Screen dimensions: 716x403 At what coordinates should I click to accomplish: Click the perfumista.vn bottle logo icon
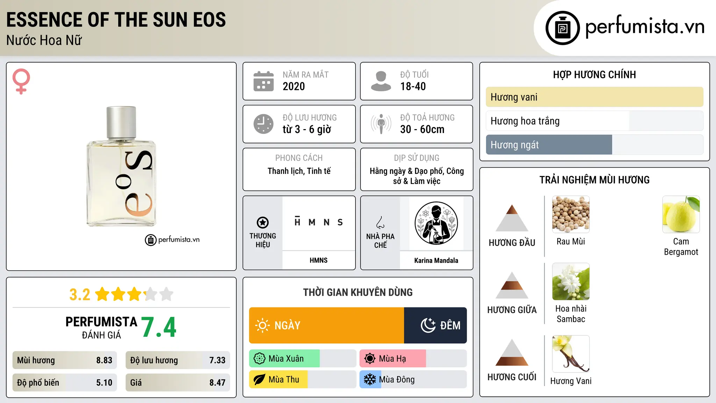click(563, 28)
